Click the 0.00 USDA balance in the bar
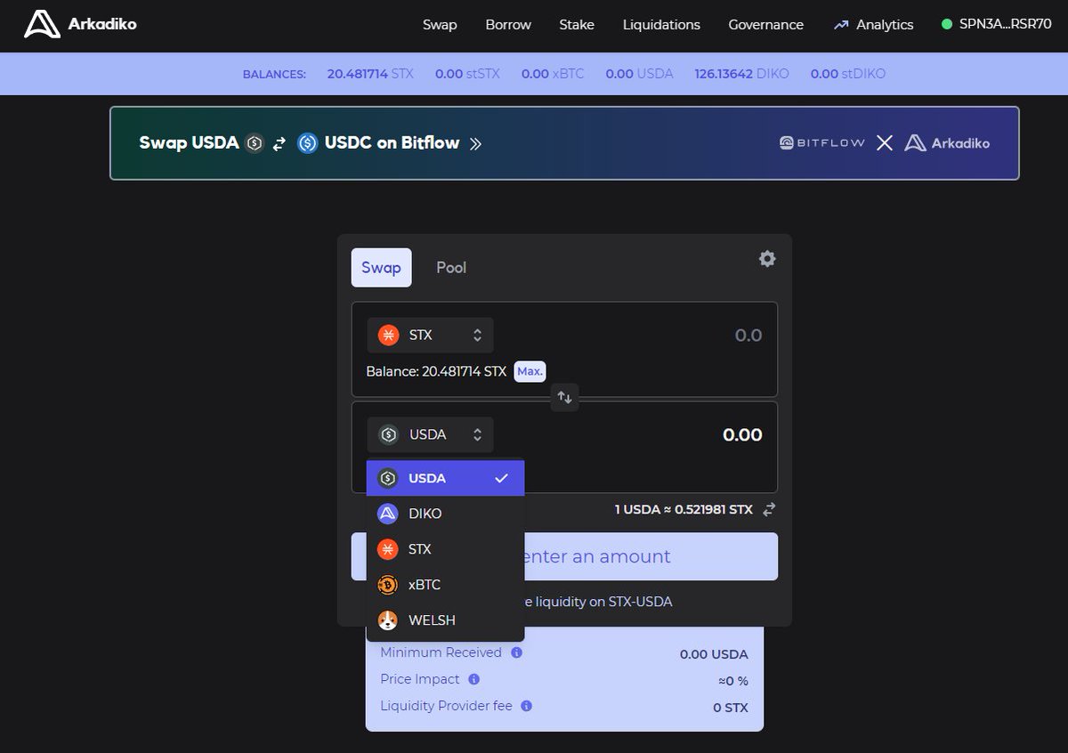This screenshot has width=1068, height=753. pyautogui.click(x=639, y=74)
